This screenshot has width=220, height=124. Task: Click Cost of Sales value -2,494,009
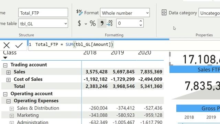tap(151, 79)
